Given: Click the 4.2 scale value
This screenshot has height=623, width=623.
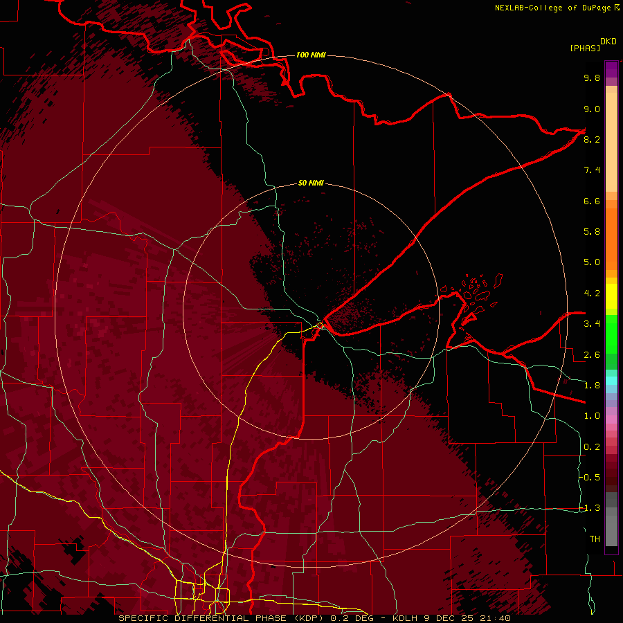Looking at the screenshot, I should [x=592, y=294].
